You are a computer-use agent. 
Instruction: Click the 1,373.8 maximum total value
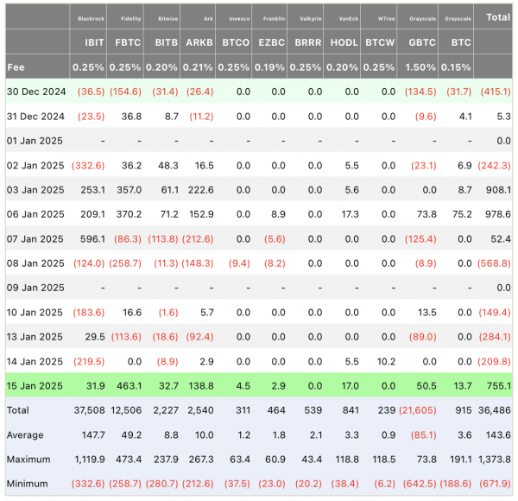click(x=493, y=460)
